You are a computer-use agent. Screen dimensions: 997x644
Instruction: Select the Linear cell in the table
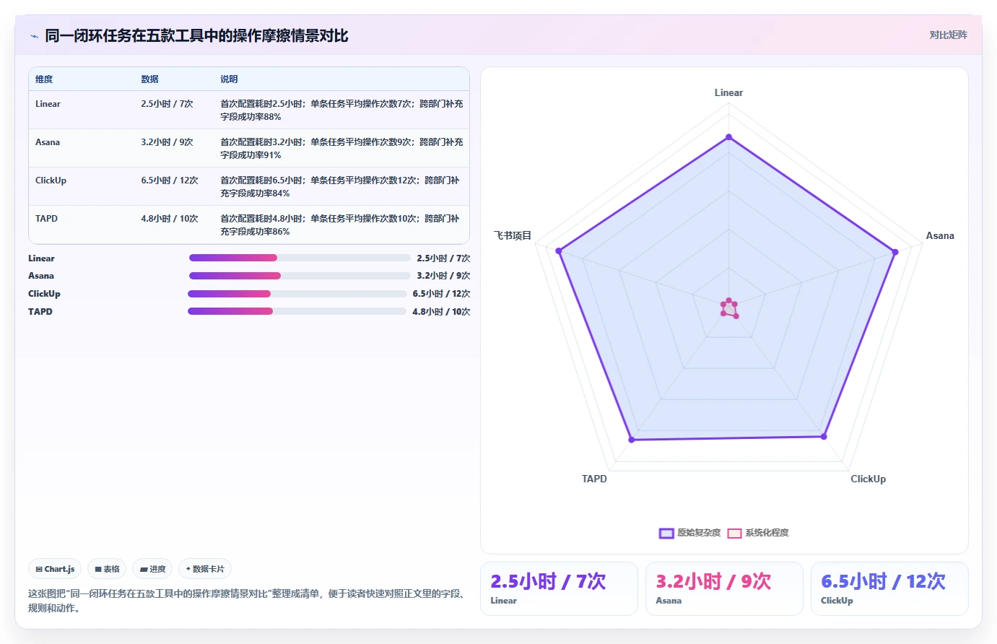click(48, 104)
